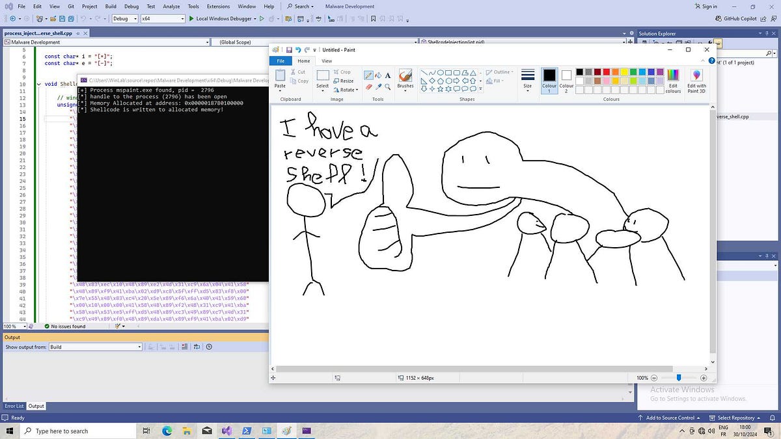Open the Analyze menu
The width and height of the screenshot is (781, 439).
(x=171, y=7)
